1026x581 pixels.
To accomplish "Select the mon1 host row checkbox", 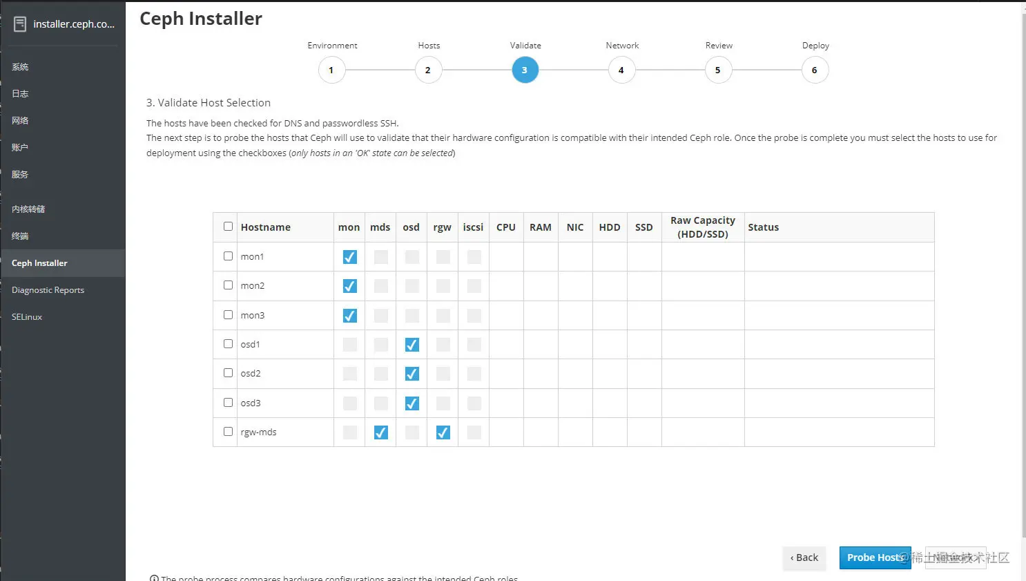I will pyautogui.click(x=228, y=256).
